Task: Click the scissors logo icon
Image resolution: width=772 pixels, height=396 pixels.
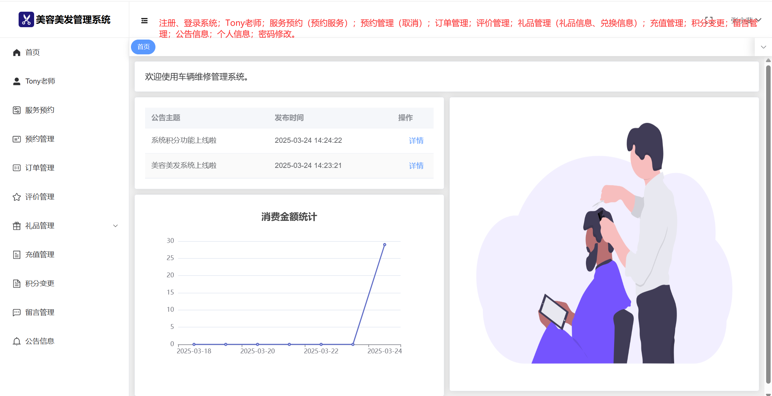Action: [26, 19]
